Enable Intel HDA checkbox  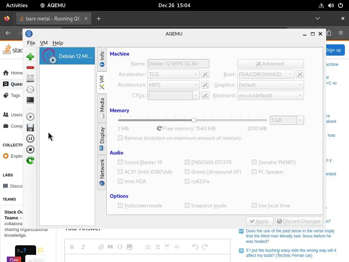click(x=120, y=181)
